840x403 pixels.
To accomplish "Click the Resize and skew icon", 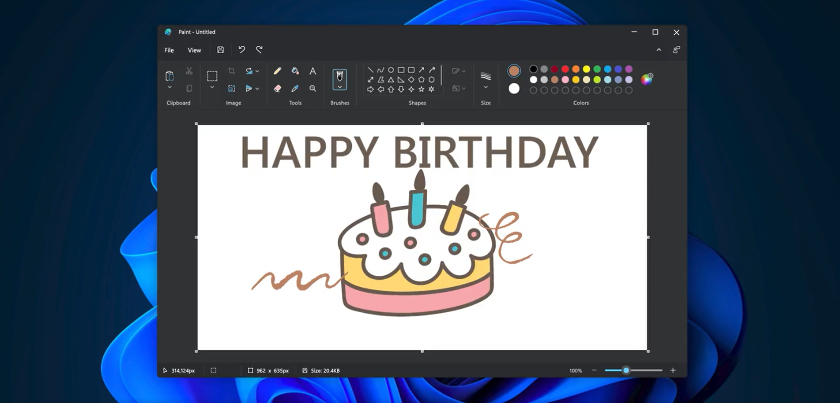I will click(x=231, y=89).
